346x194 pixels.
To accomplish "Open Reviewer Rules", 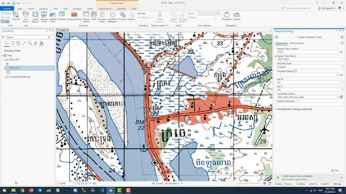I will tap(102, 17).
